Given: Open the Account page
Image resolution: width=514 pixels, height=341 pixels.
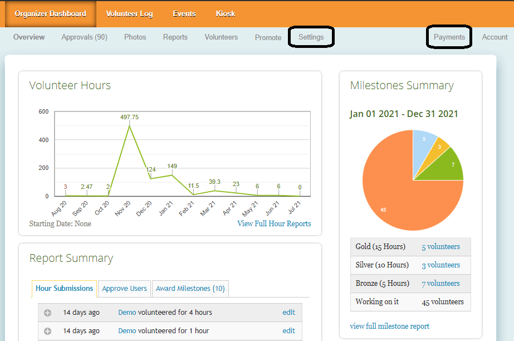Looking at the screenshot, I should tap(495, 37).
